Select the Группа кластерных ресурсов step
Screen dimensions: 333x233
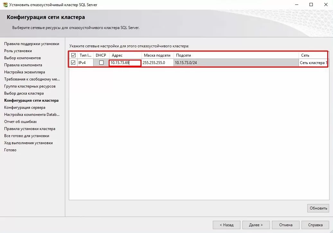pyautogui.click(x=30, y=86)
